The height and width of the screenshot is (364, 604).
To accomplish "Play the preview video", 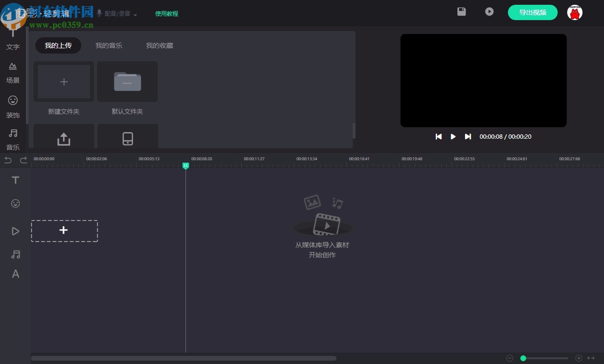I will 453,136.
